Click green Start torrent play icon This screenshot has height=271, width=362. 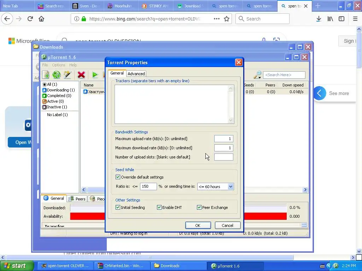(95, 75)
